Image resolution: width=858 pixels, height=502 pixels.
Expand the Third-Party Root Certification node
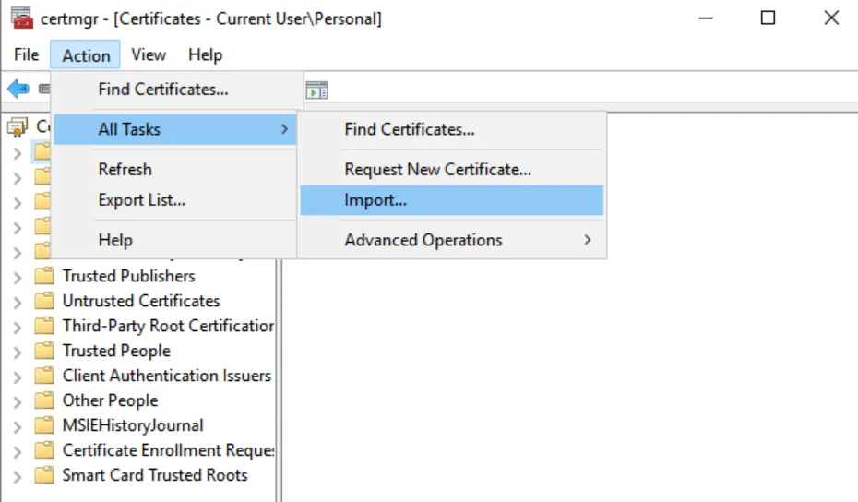pyautogui.click(x=18, y=328)
